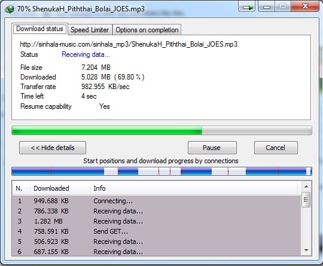Minimize the download window
This screenshot has width=323, height=266.
[266, 7]
